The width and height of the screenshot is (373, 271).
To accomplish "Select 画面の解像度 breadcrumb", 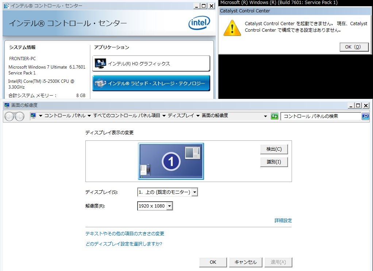I will 215,116.
